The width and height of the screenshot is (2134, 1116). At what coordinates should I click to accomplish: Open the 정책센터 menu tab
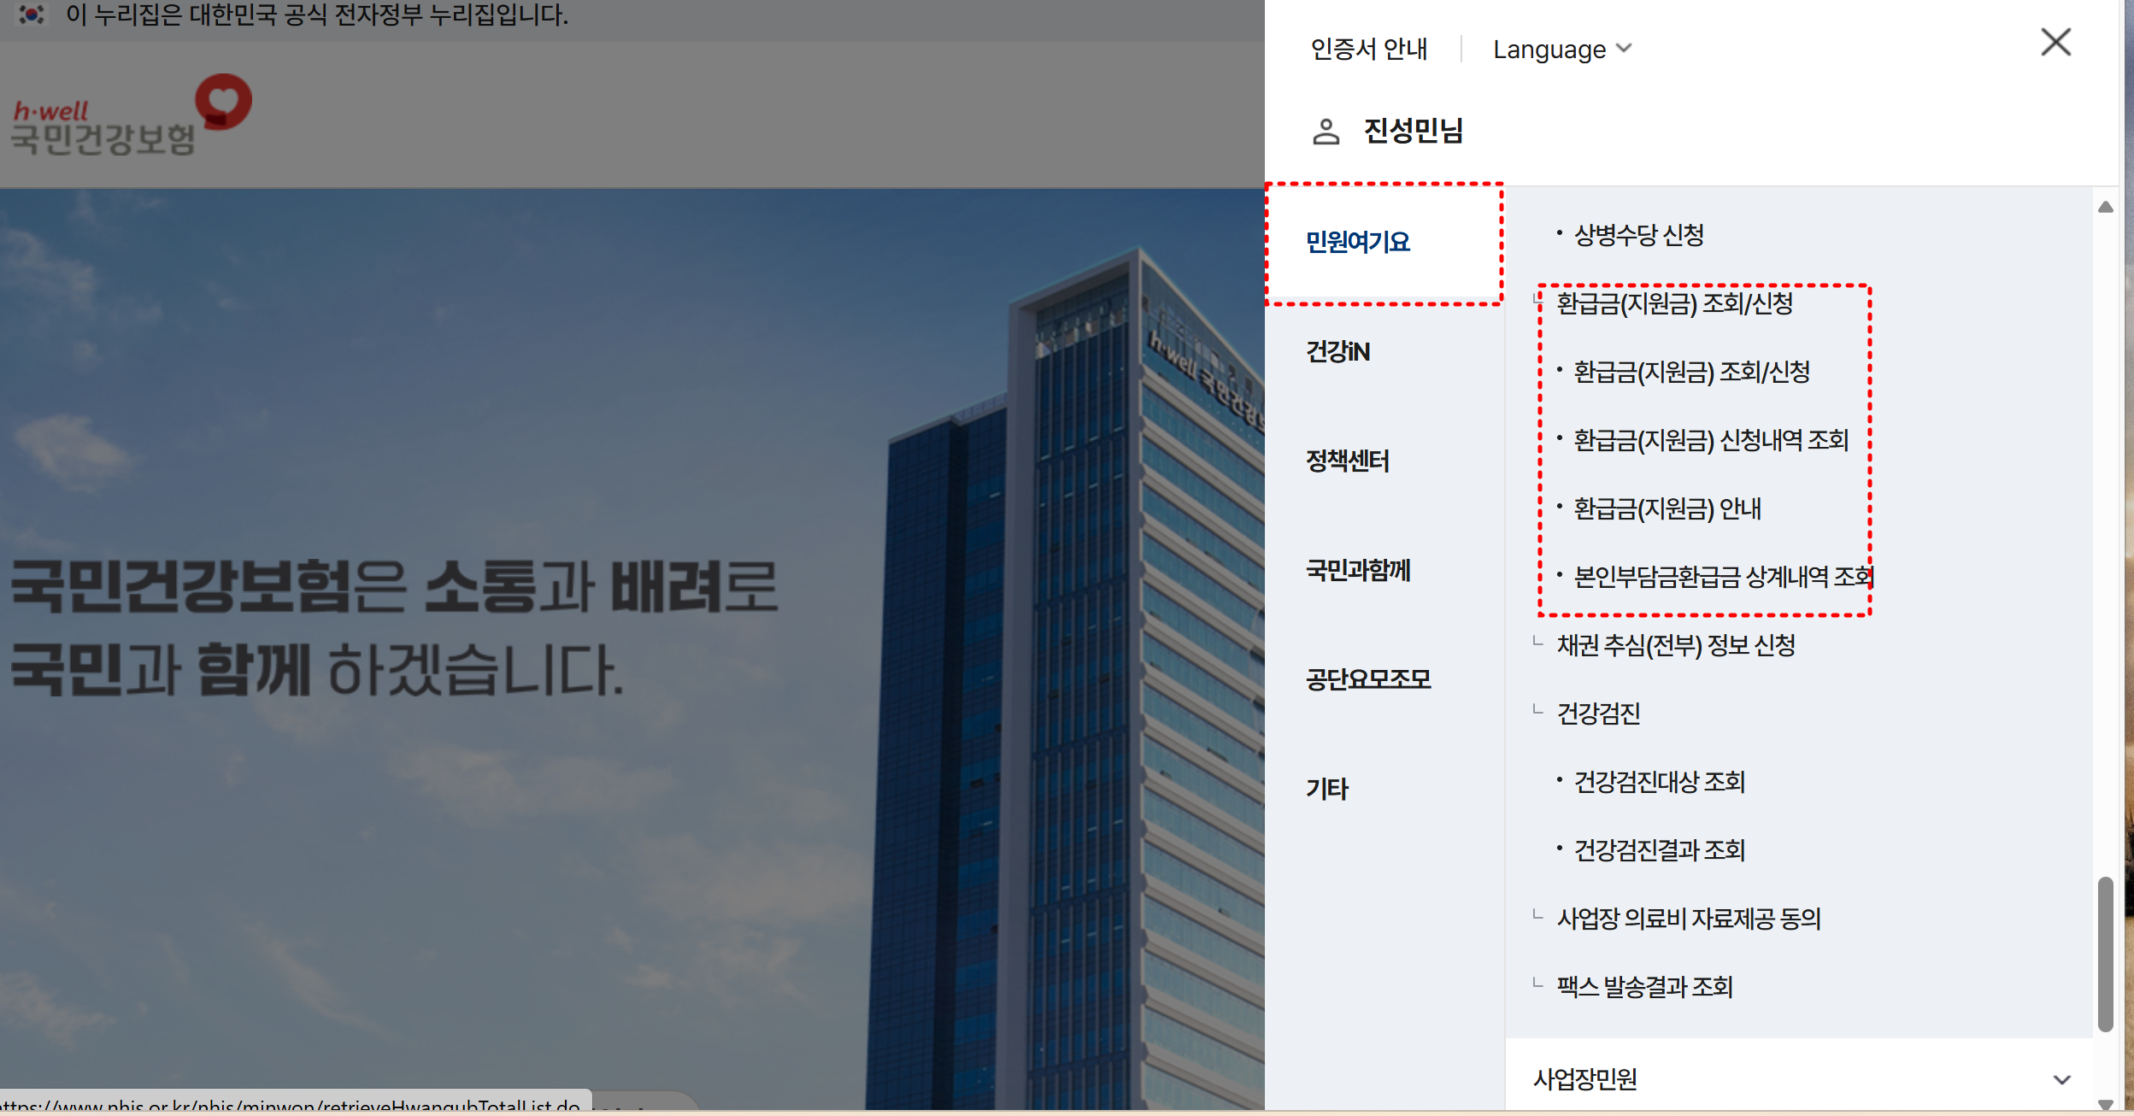click(1347, 461)
